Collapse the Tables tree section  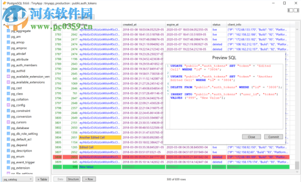pos(4,25)
